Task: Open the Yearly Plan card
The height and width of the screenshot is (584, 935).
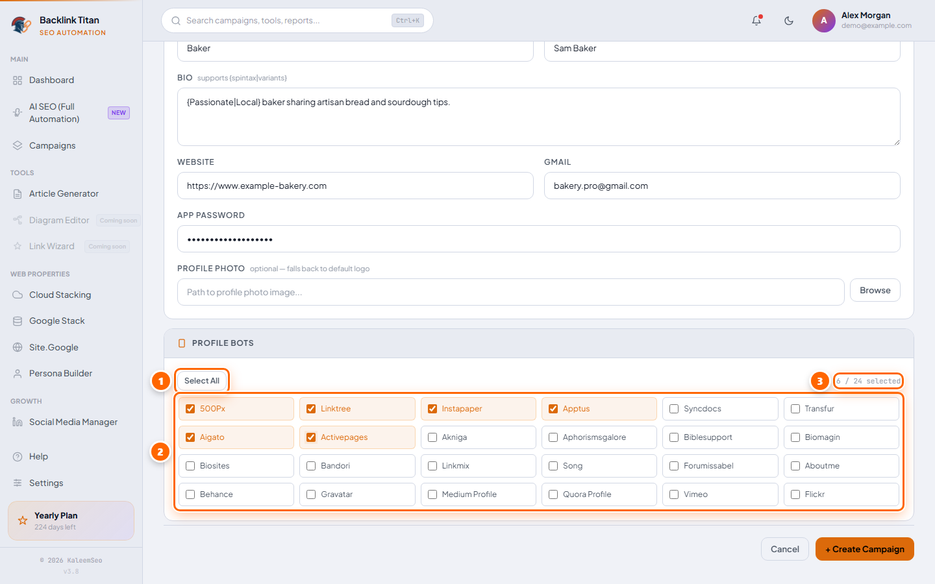Action: (x=71, y=520)
